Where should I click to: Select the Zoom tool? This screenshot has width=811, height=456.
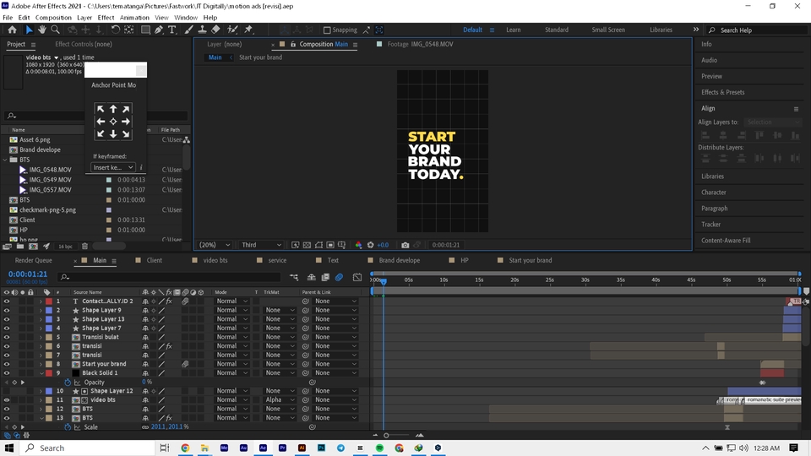55,30
